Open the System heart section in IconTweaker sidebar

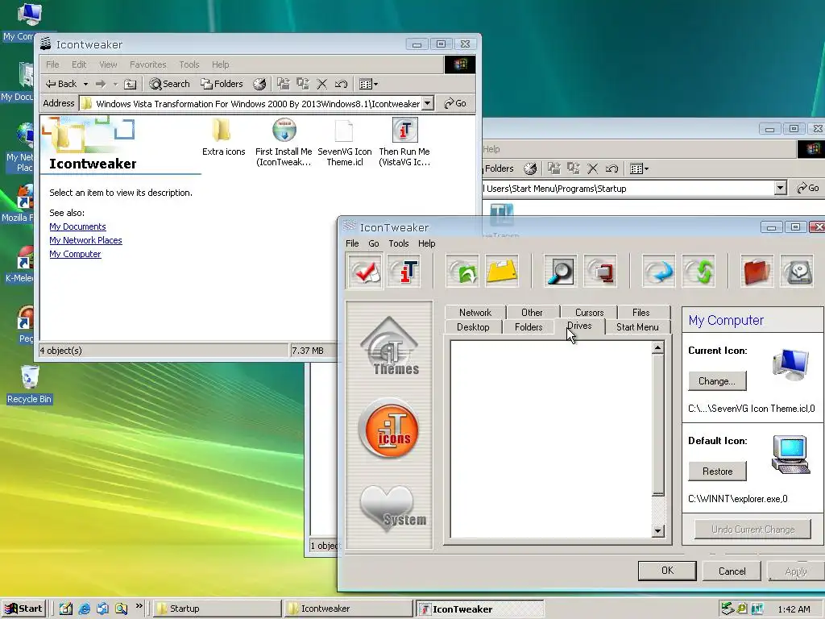click(x=393, y=508)
